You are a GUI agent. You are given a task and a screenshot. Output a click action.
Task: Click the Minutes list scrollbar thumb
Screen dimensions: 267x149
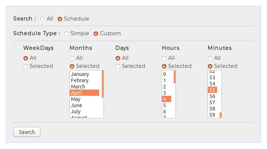click(221, 115)
